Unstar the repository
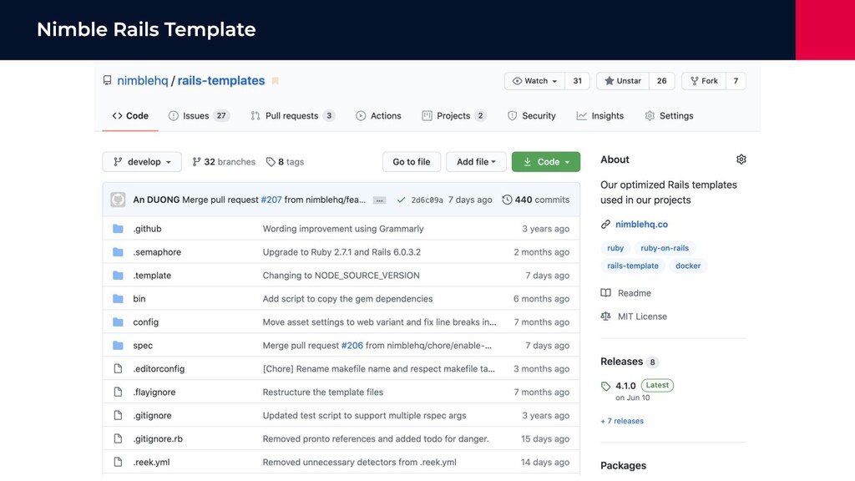Image resolution: width=855 pixels, height=481 pixels. click(x=623, y=81)
